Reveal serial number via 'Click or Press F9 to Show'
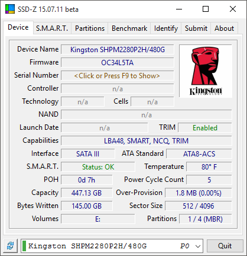247x256 pixels. pos(118,76)
